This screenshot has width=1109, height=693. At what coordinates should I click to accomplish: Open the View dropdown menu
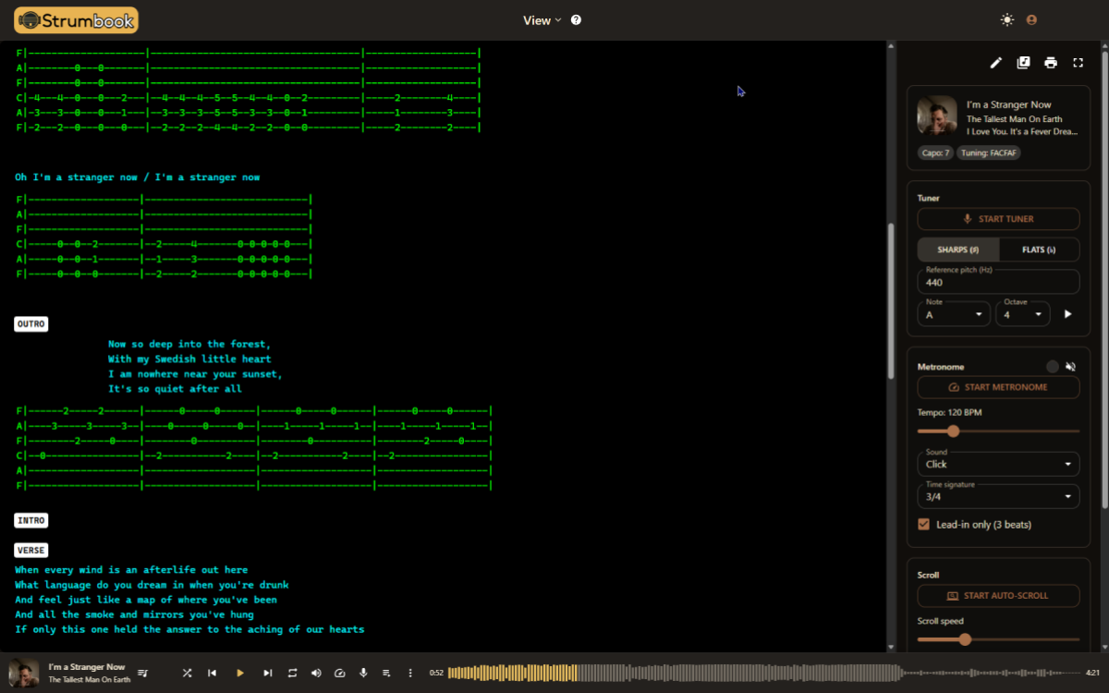542,20
